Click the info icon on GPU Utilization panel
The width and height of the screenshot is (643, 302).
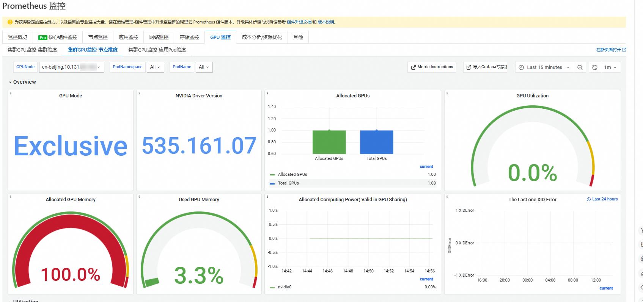(447, 93)
